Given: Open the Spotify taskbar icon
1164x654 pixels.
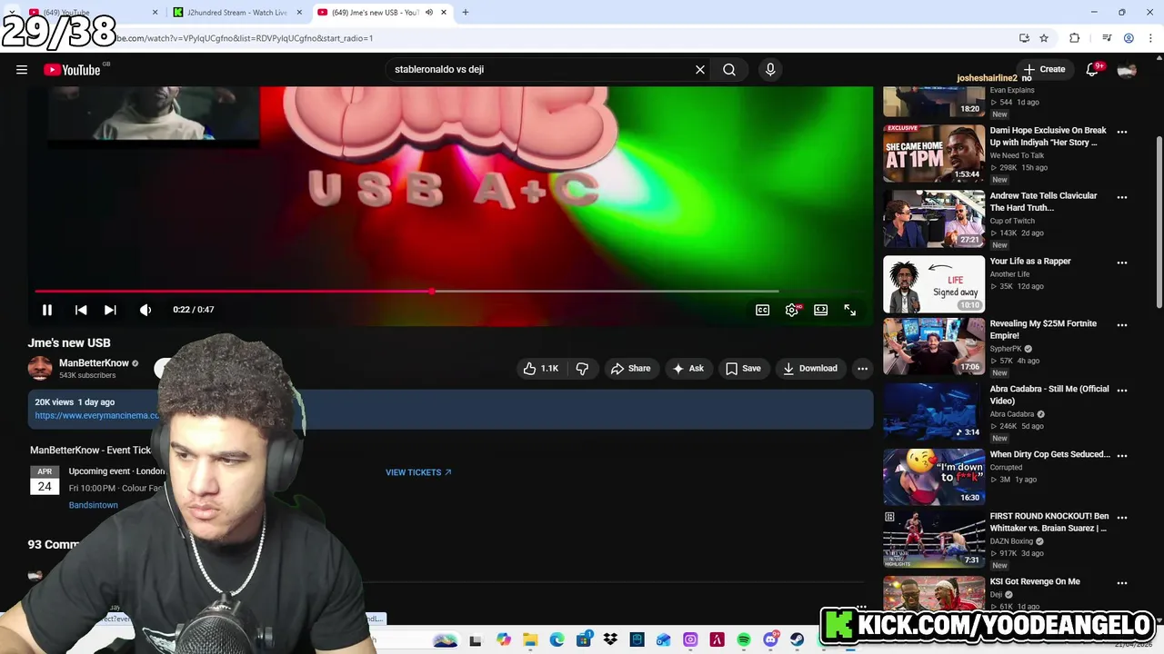Looking at the screenshot, I should pos(744,640).
